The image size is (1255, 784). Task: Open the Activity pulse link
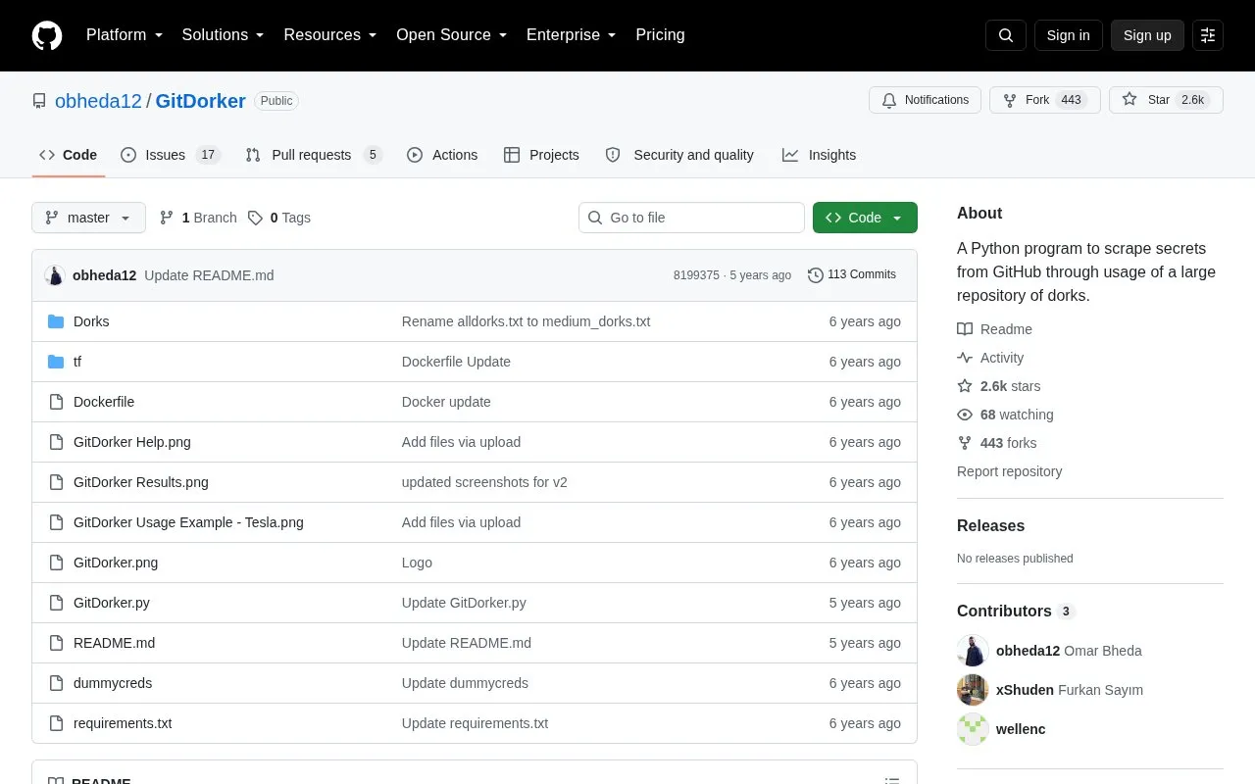coord(990,358)
